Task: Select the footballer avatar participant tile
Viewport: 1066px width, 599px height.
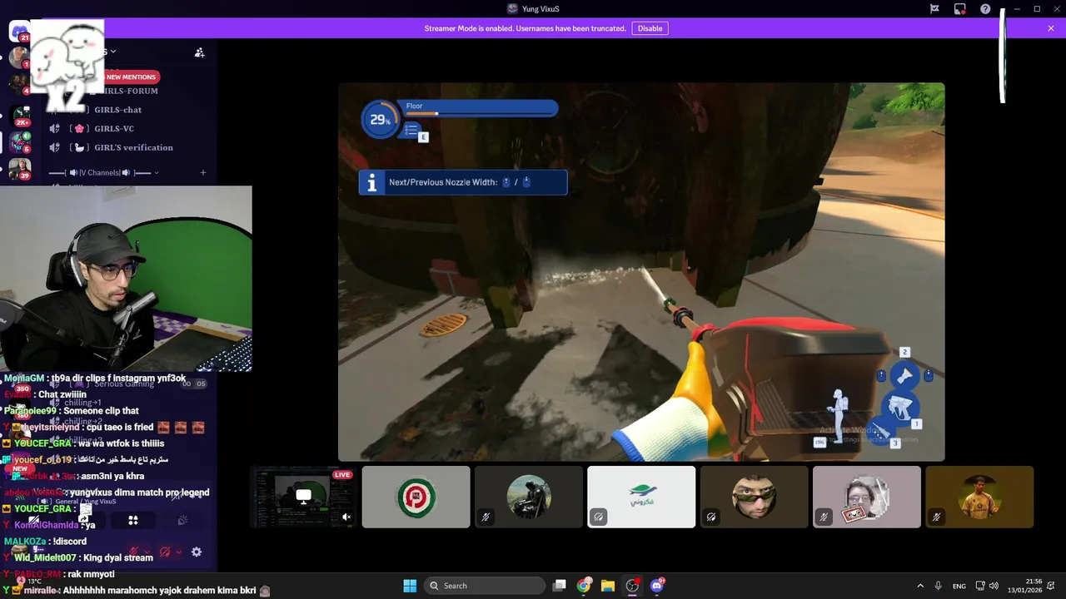Action: [x=979, y=497]
